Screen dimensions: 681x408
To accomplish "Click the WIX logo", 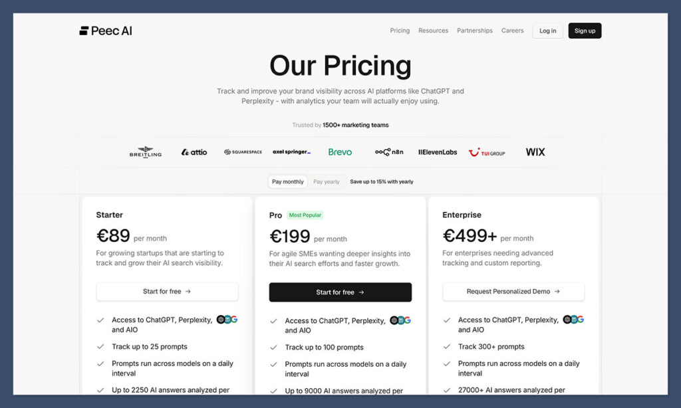I will coord(535,152).
